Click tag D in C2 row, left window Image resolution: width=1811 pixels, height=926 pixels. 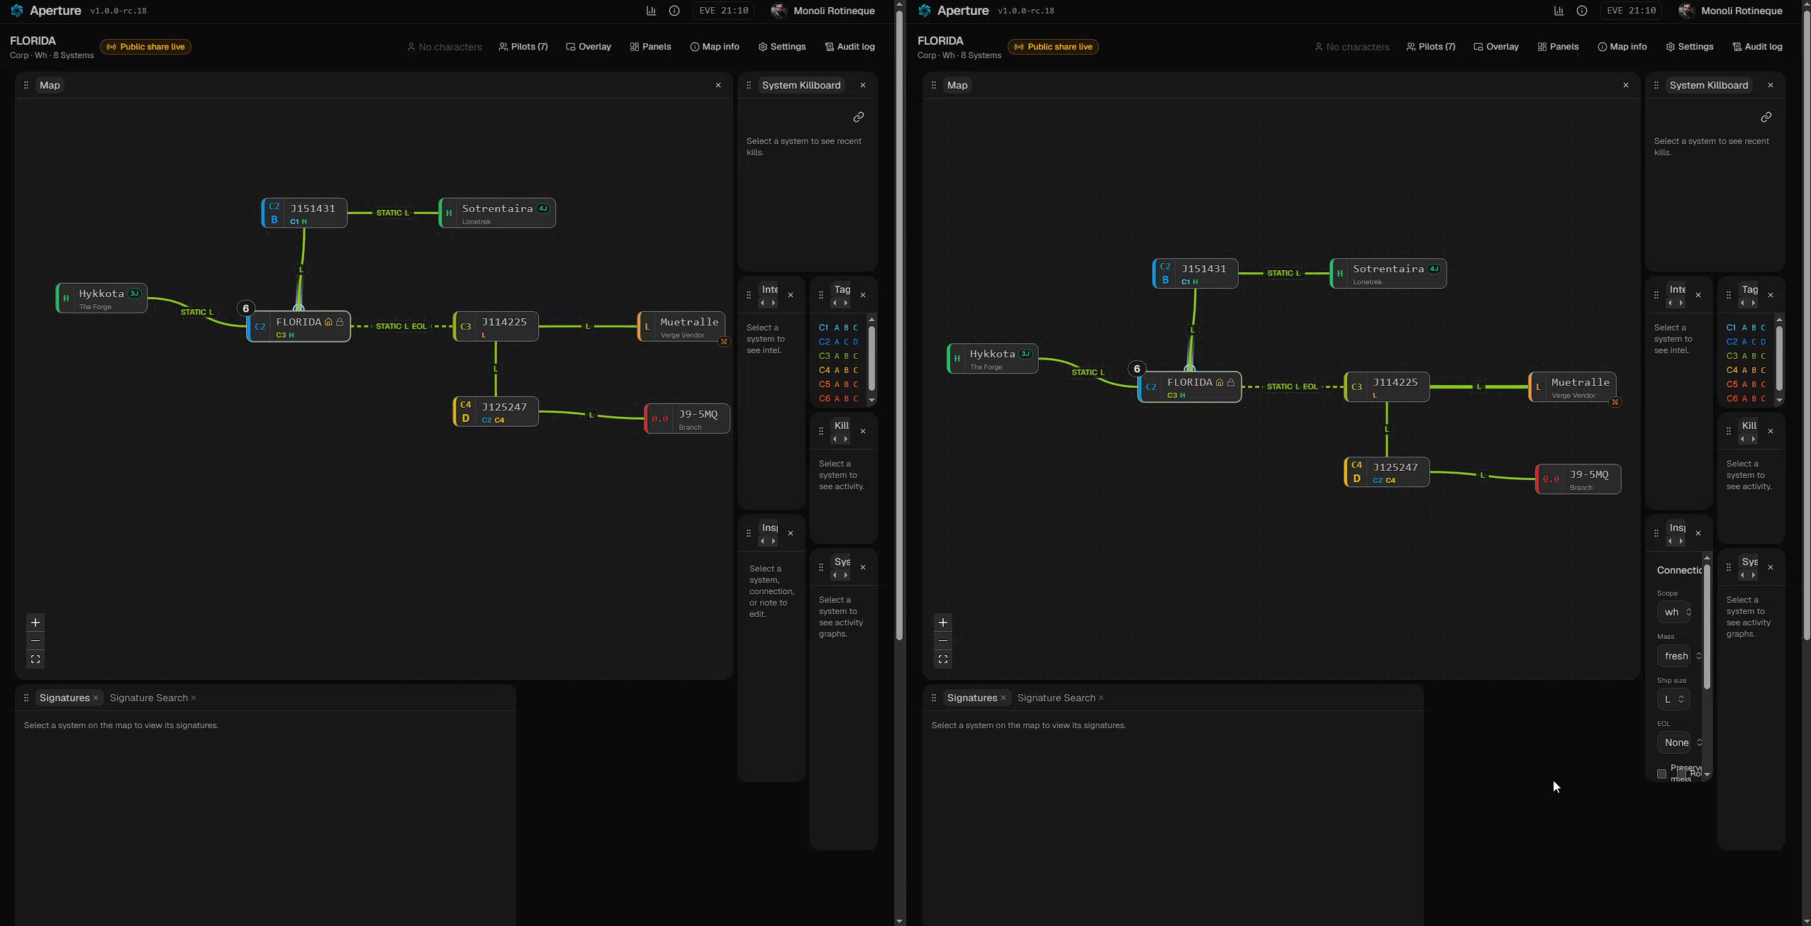(856, 342)
